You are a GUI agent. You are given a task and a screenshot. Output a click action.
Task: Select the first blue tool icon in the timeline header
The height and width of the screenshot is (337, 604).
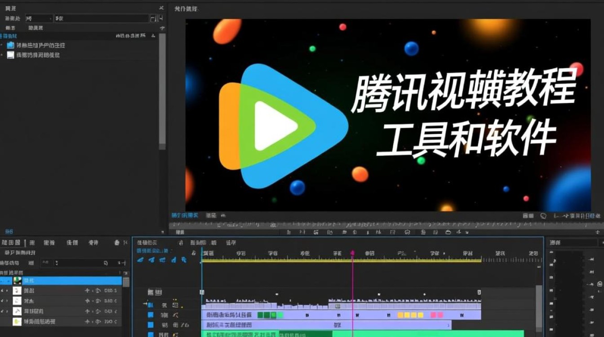(x=141, y=260)
